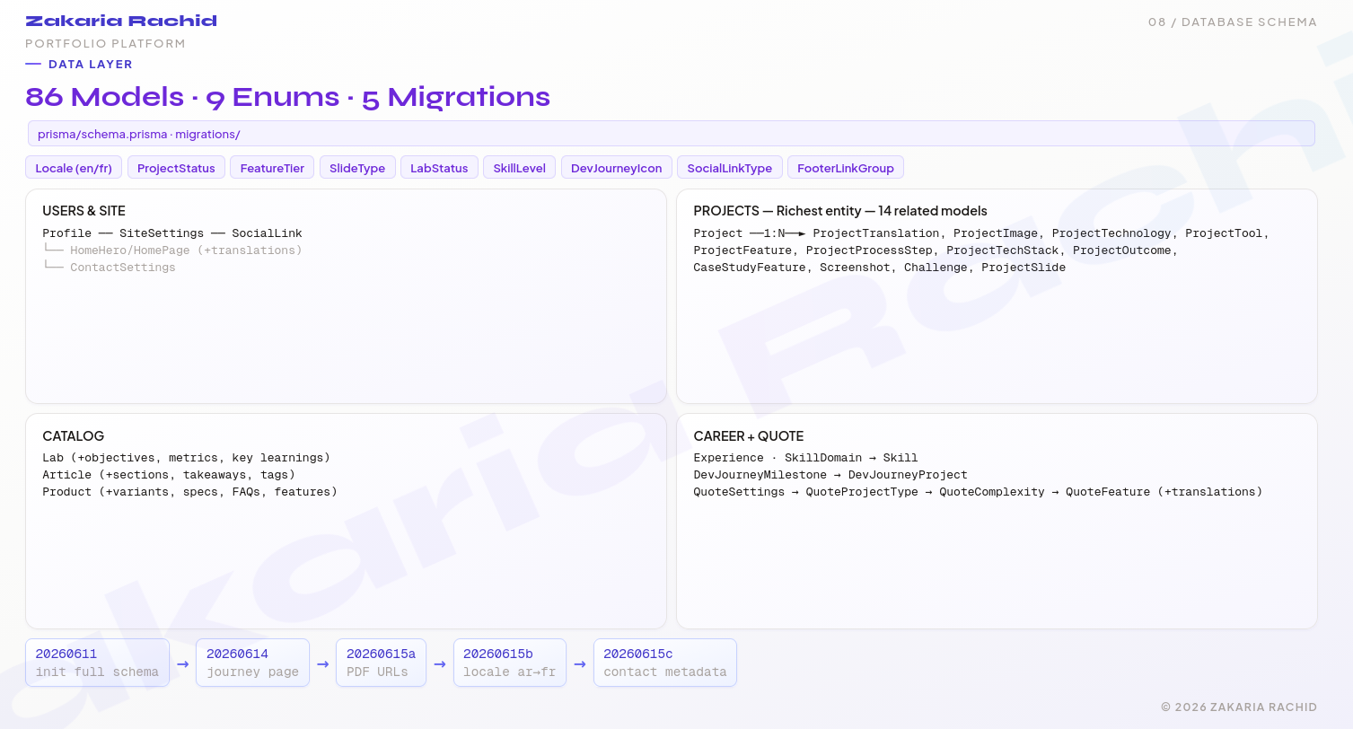Select the ProjectStatus enum chip
1353x729 pixels.
point(176,168)
